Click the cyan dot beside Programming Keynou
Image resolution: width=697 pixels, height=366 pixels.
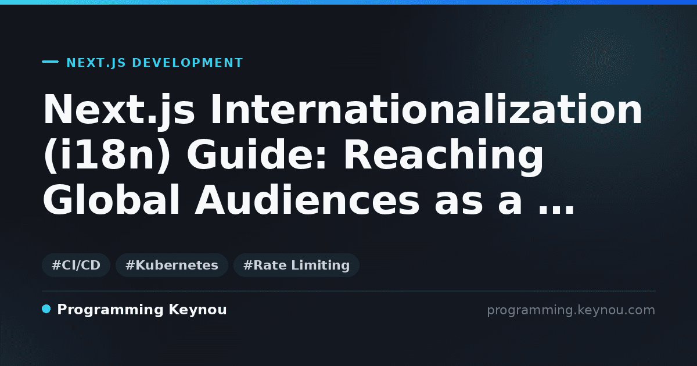coord(46,309)
